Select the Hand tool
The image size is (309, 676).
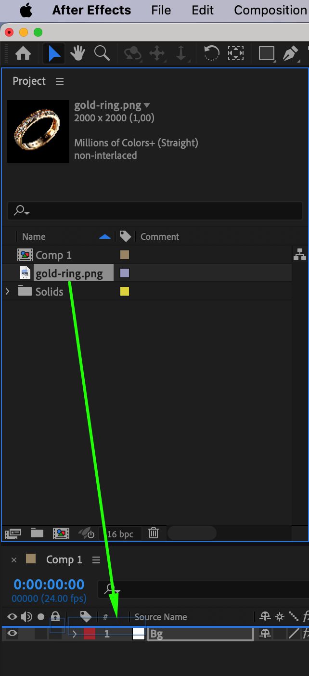78,53
